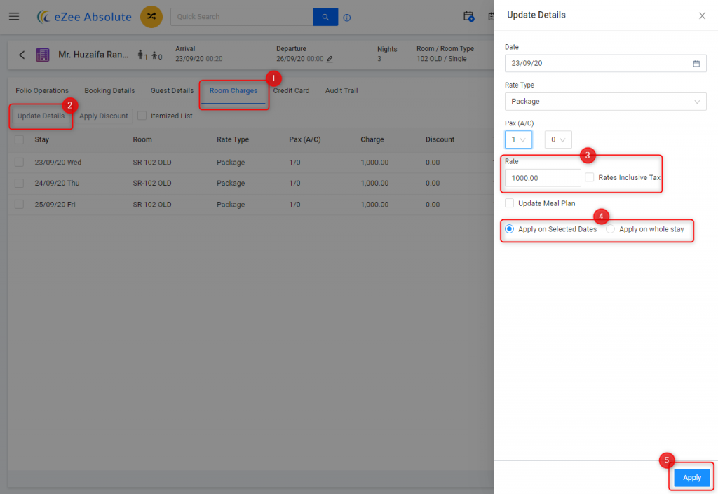This screenshot has width=718, height=494.
Task: Open the Rate Type Package dropdown
Action: point(605,102)
